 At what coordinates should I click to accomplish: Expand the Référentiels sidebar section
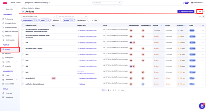(17, 80)
